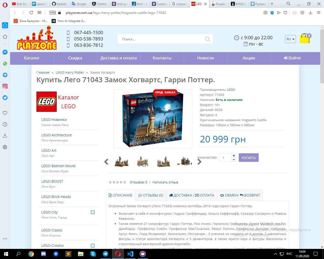The image size is (324, 259).
Task: Click the LEGO catalog logo image
Action: pos(47,102)
